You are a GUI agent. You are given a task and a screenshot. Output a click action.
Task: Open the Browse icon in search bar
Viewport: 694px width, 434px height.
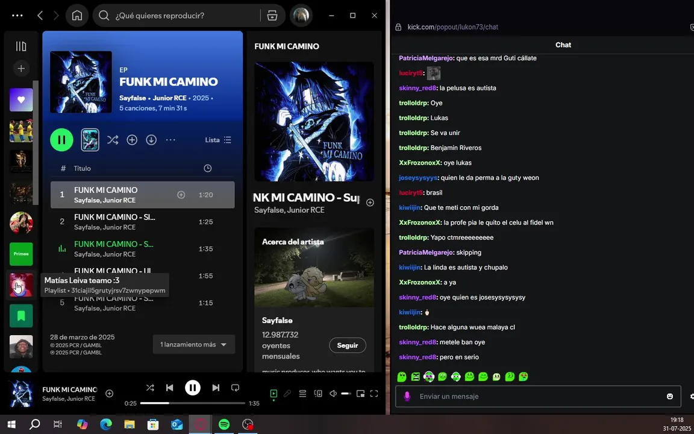(272, 16)
